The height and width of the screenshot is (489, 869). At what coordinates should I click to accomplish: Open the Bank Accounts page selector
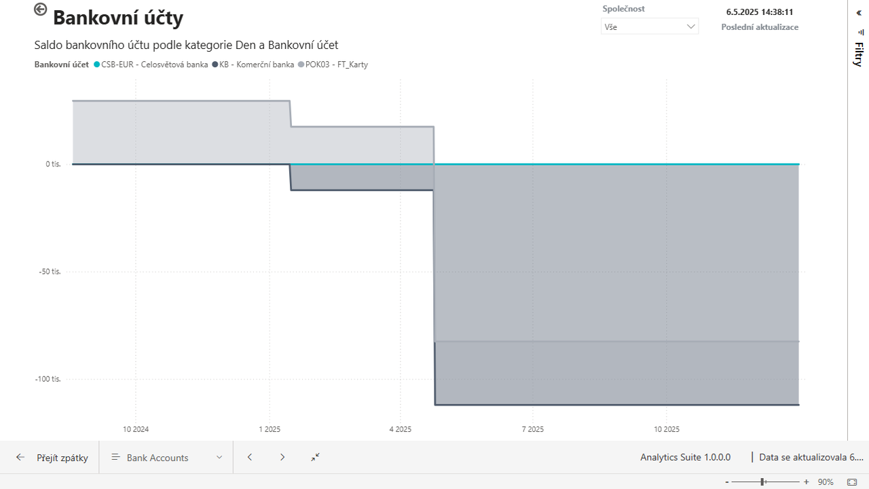[x=166, y=458]
